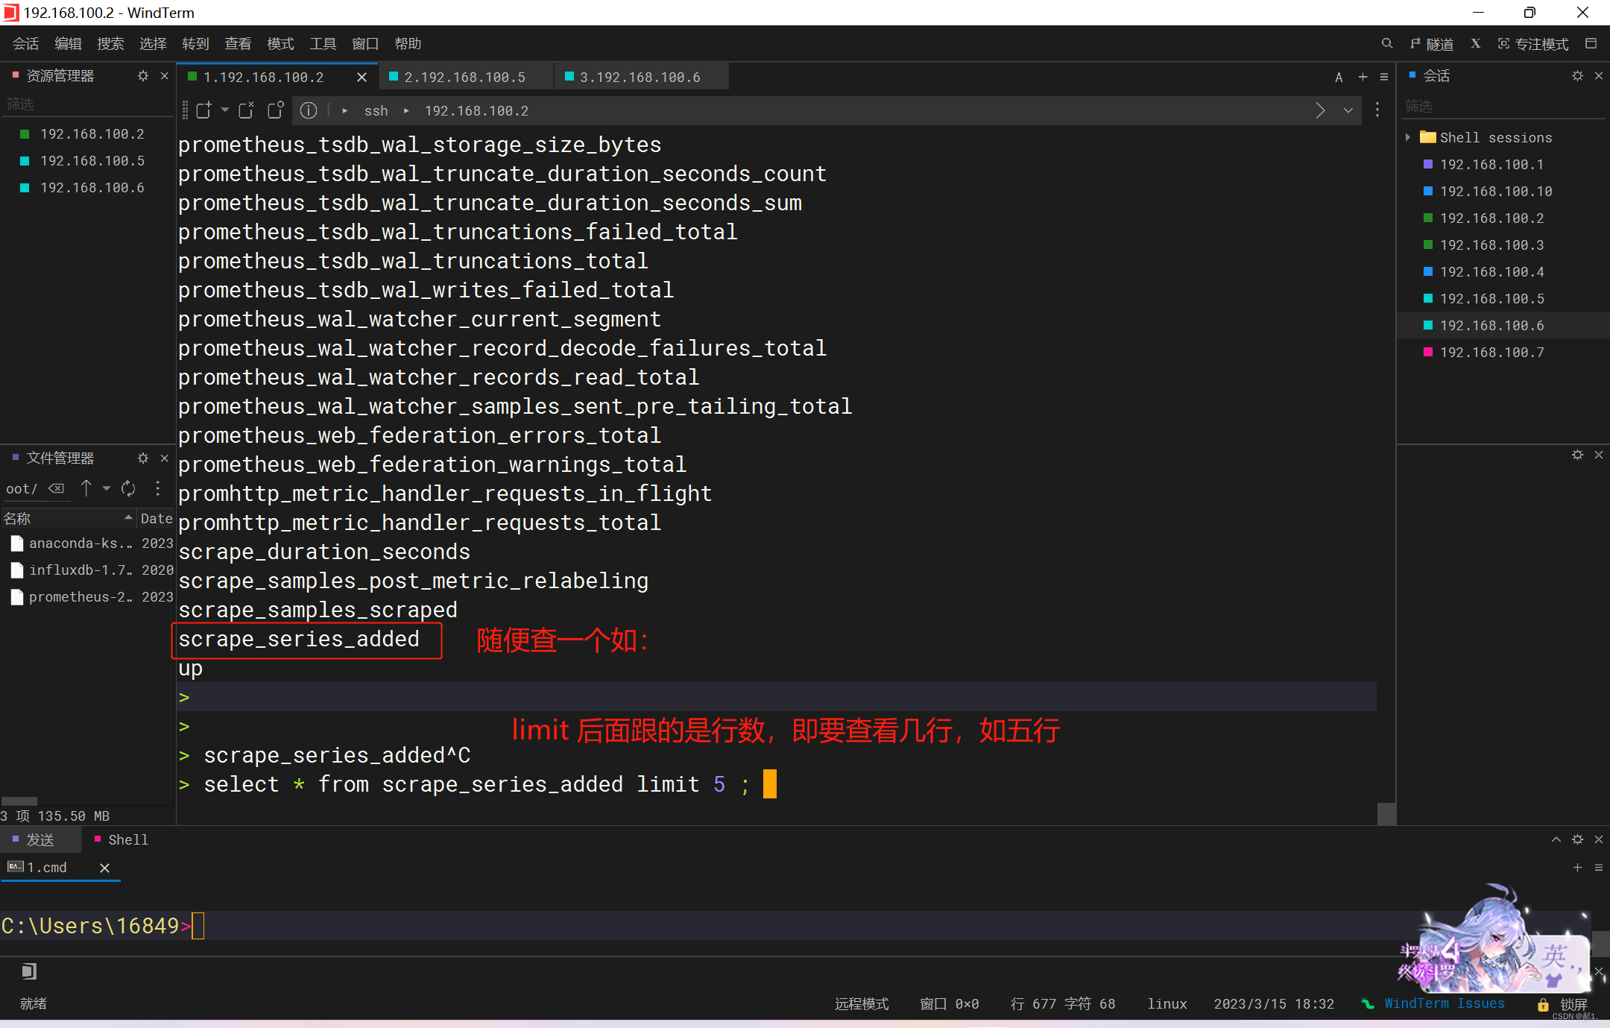Click the layout icon at top right
This screenshot has width=1610, height=1028.
(1593, 44)
